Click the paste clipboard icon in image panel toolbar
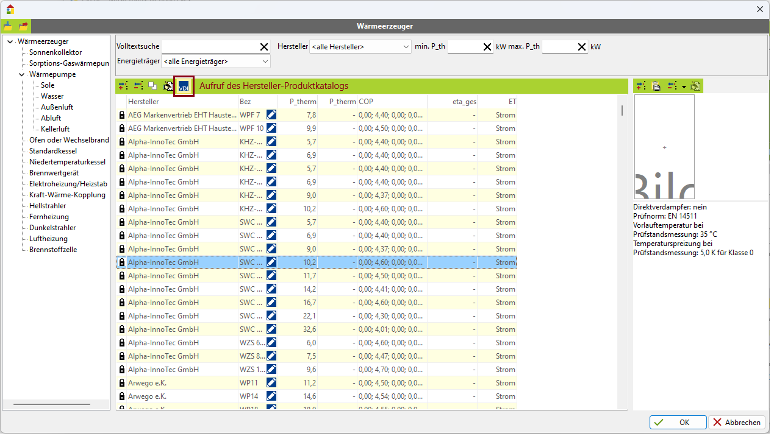 (x=656, y=86)
